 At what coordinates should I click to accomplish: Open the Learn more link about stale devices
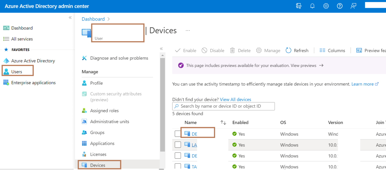tap(363, 84)
